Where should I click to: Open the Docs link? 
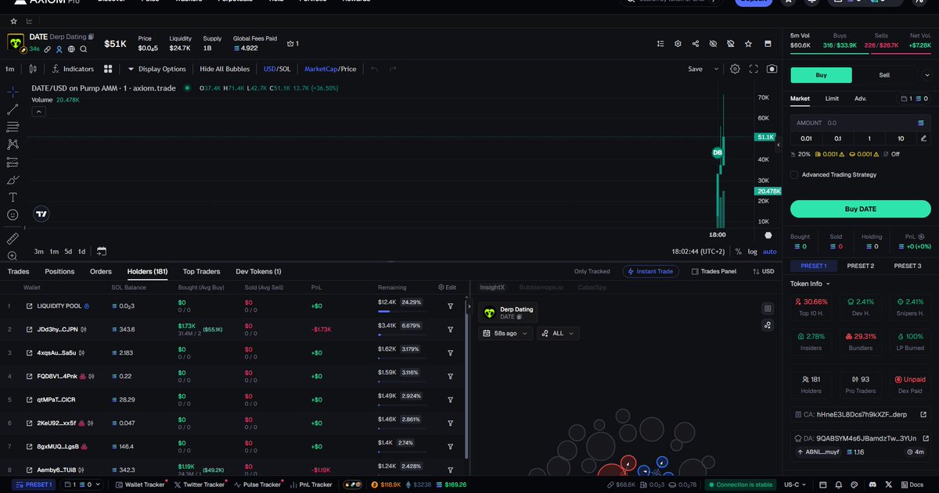click(x=913, y=484)
